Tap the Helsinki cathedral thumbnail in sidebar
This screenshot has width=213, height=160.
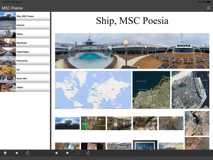coord(8,25)
